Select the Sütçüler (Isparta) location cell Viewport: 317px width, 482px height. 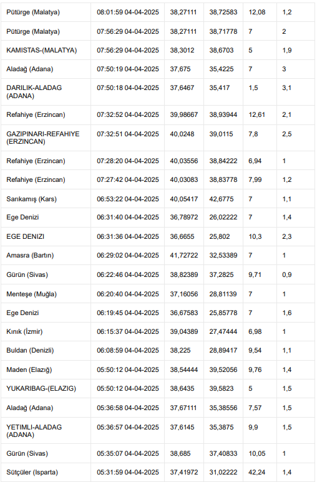[x=46, y=472]
